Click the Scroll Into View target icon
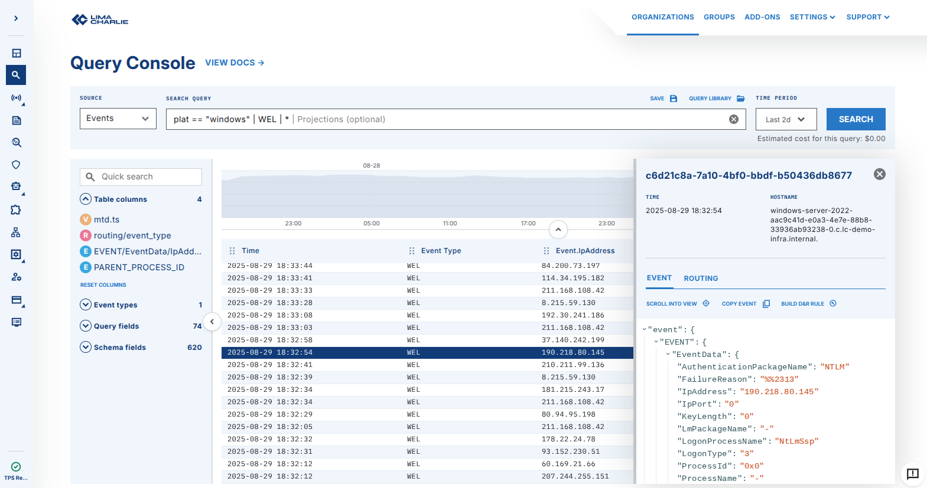This screenshot has width=927, height=488. [706, 304]
